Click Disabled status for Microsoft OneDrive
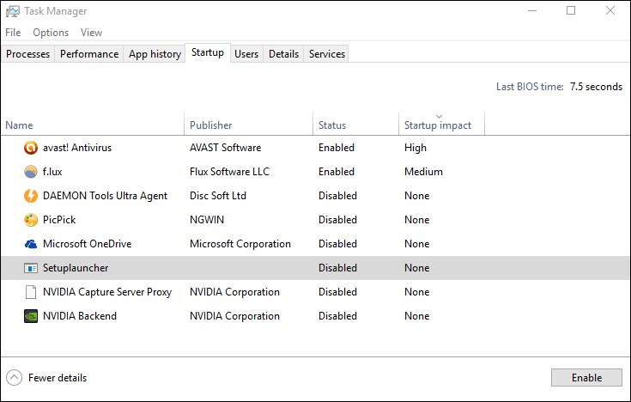 337,244
